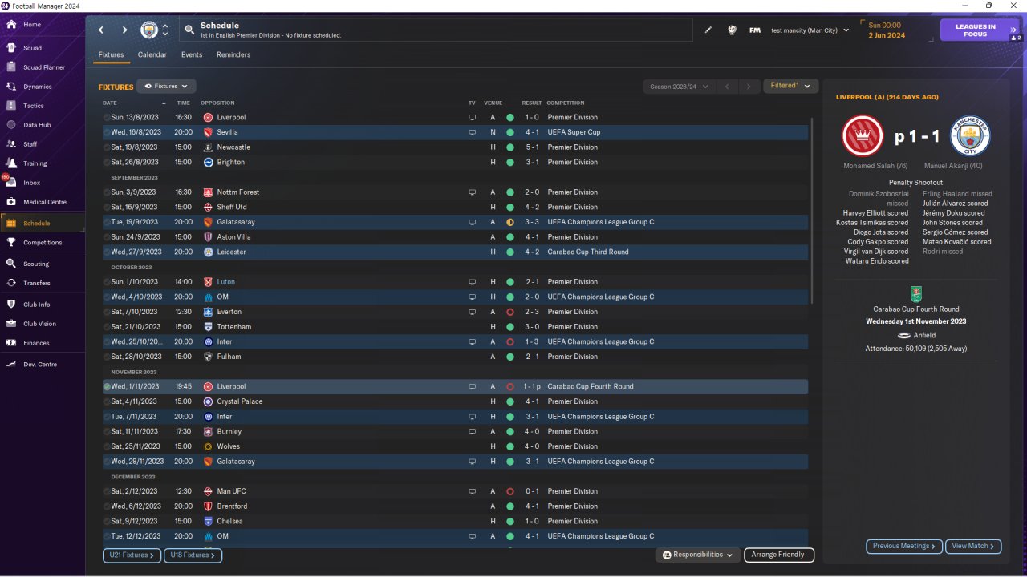Tick the circle beside Wed, 16/8/2023

[x=107, y=132]
